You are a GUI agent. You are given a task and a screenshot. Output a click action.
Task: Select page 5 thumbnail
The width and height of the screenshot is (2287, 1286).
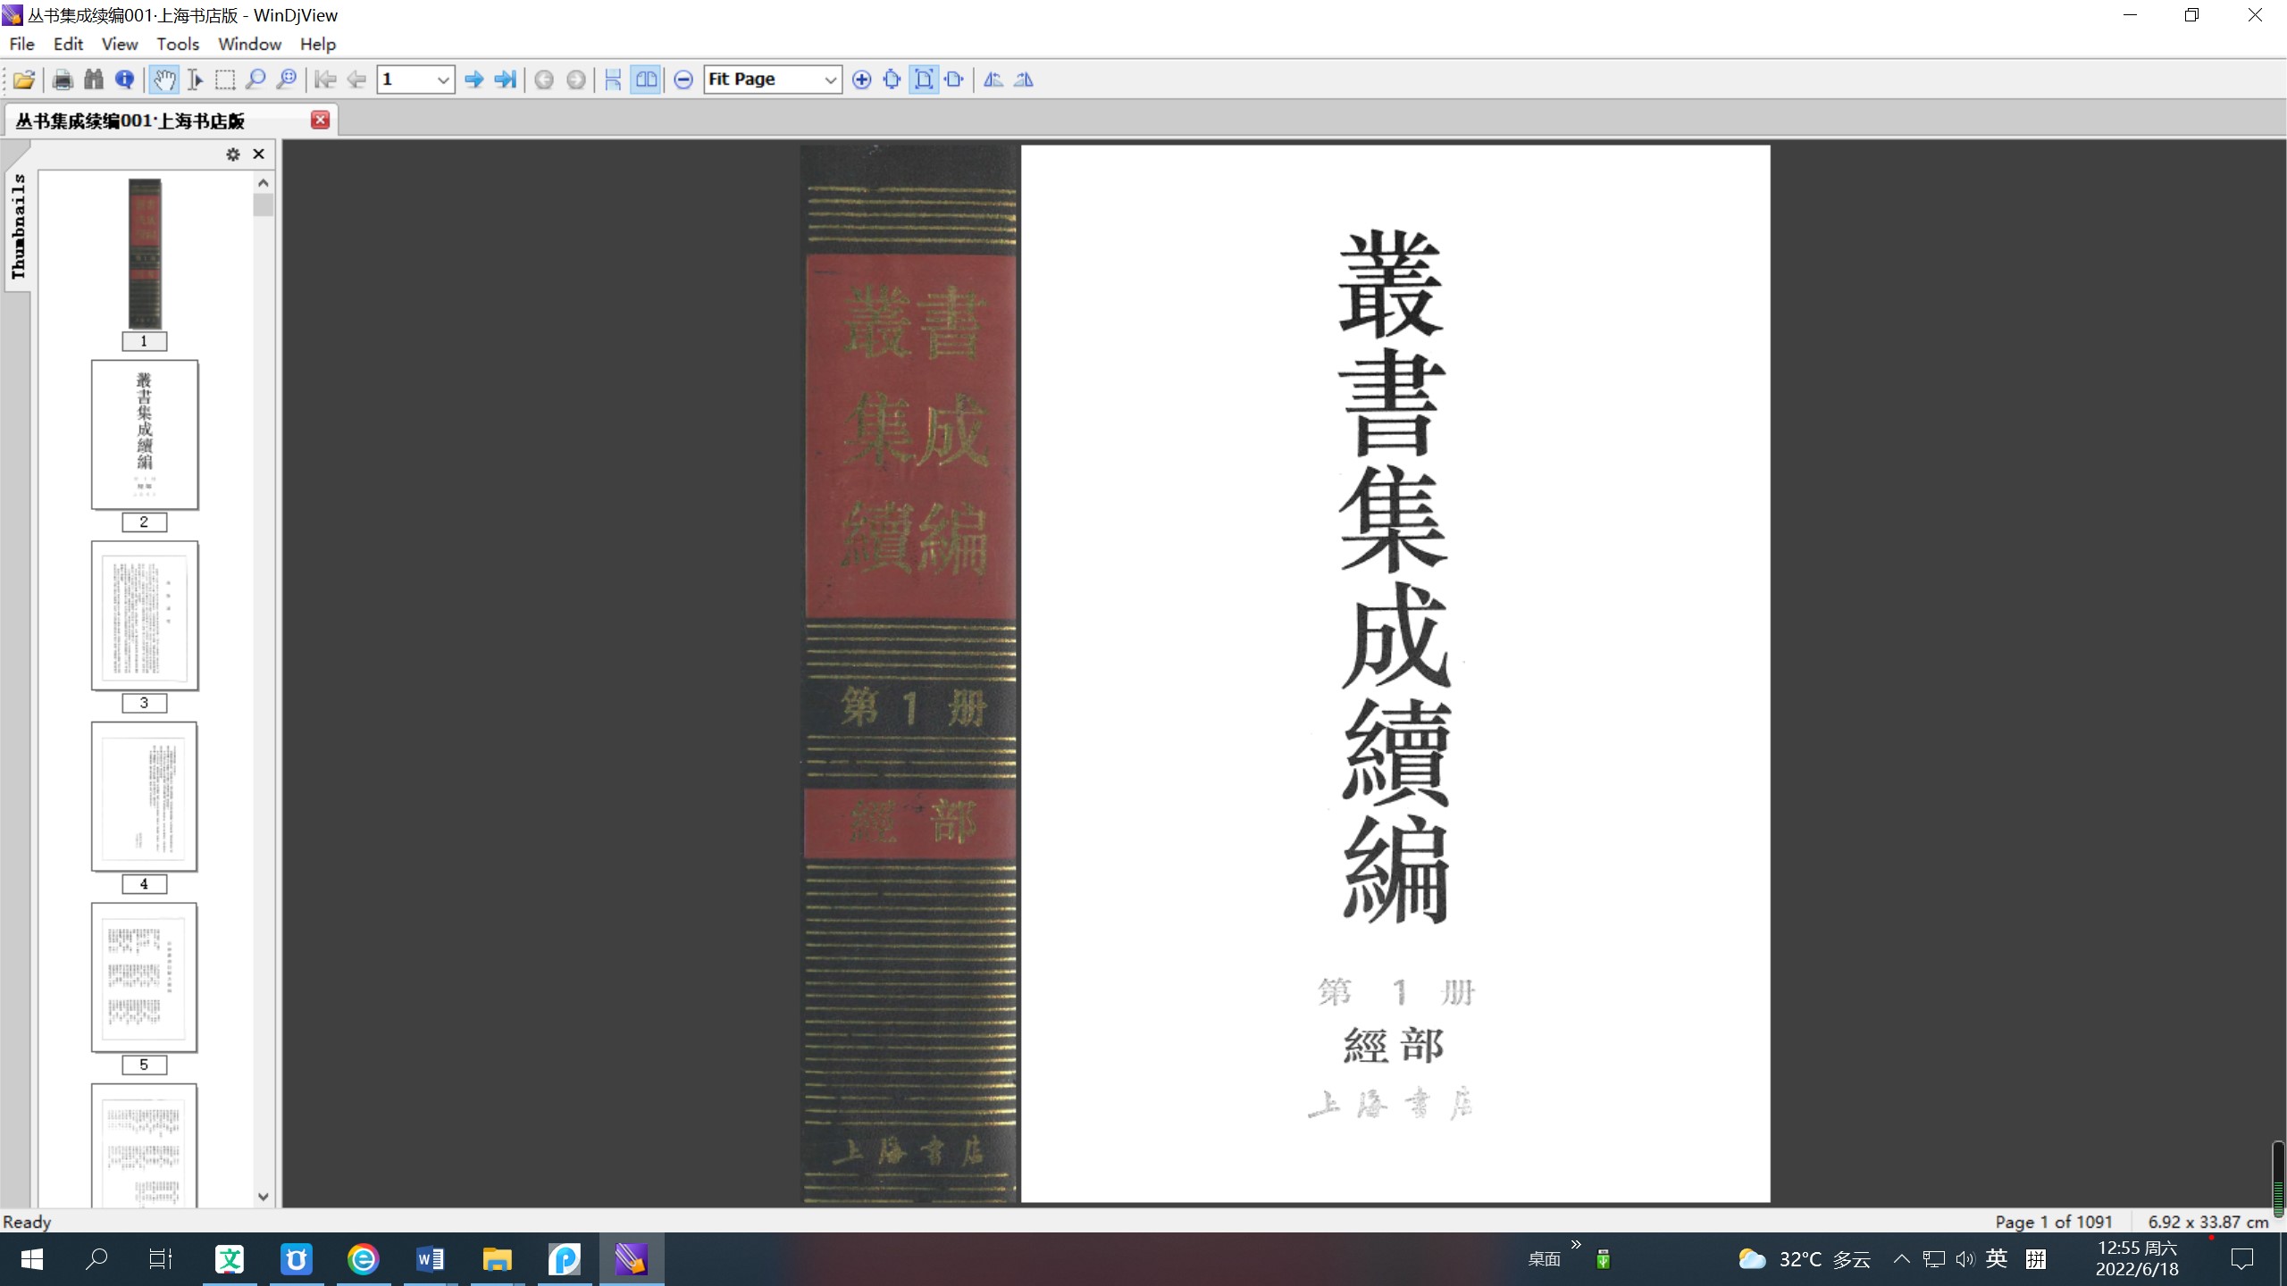click(144, 978)
